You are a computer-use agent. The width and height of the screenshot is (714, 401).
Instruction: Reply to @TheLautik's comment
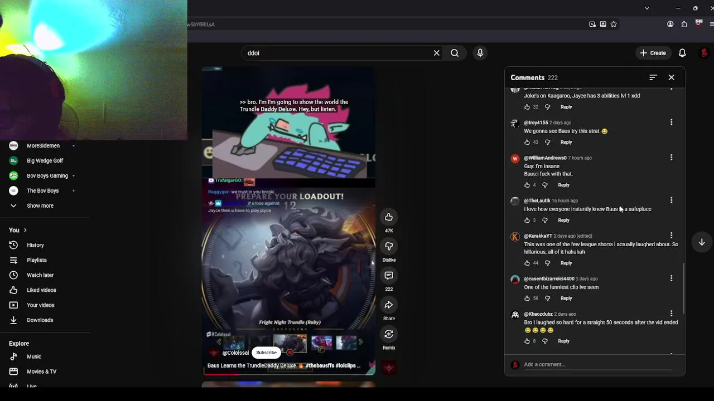pyautogui.click(x=564, y=220)
